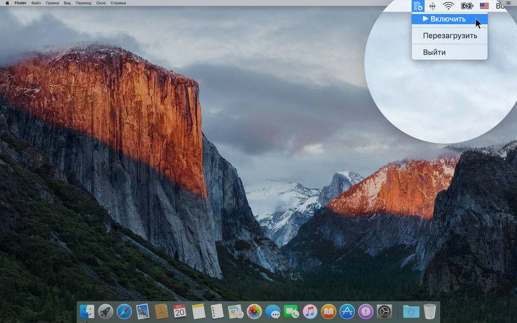Viewport: 517px width, 323px height.
Task: Launch Safari from the Dock
Action: click(x=124, y=311)
